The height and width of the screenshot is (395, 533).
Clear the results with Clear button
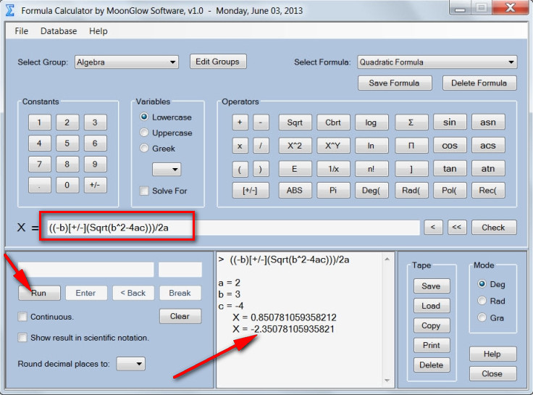180,316
